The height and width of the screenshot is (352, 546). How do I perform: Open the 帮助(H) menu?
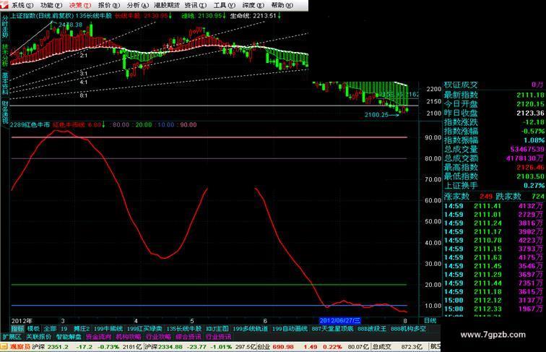click(282, 5)
